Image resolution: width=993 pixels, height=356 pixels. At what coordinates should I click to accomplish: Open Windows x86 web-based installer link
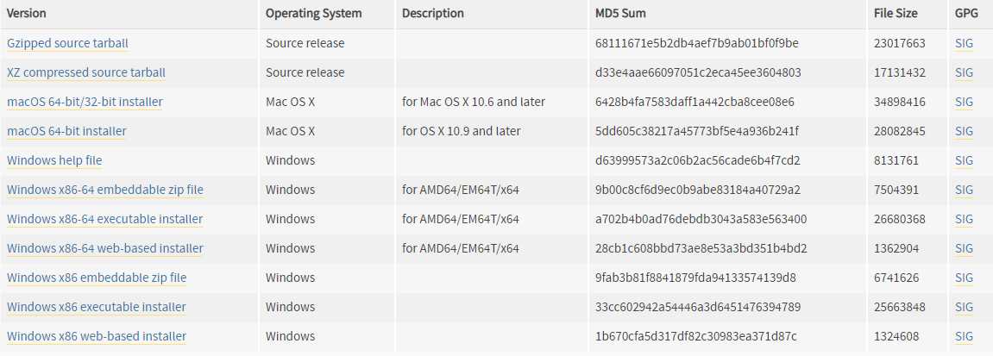[97, 336]
